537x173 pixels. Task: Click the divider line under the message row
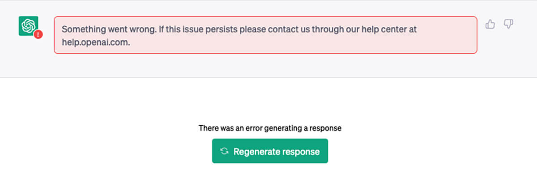tap(268, 77)
